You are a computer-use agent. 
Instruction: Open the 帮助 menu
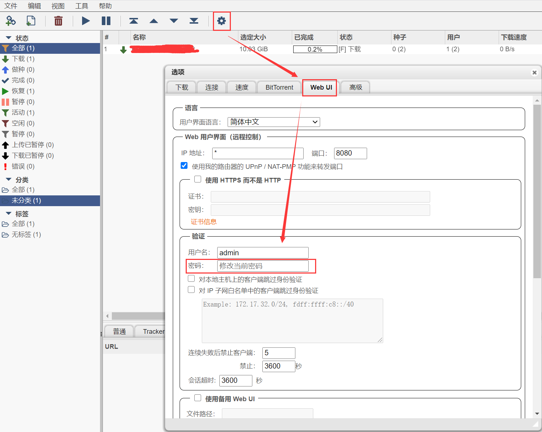coord(105,6)
